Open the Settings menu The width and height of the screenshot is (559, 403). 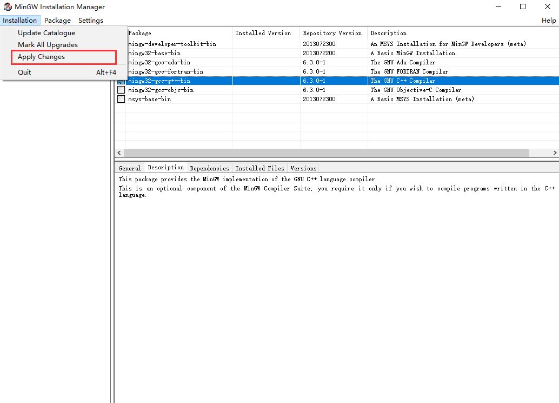click(x=90, y=20)
